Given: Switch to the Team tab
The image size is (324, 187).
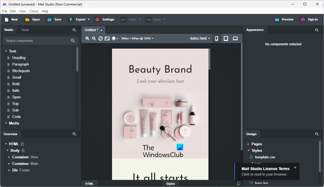Looking at the screenshot, I should (x=25, y=30).
